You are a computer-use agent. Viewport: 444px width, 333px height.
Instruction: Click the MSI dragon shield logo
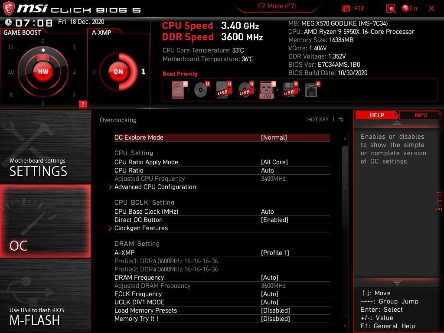[x=9, y=9]
